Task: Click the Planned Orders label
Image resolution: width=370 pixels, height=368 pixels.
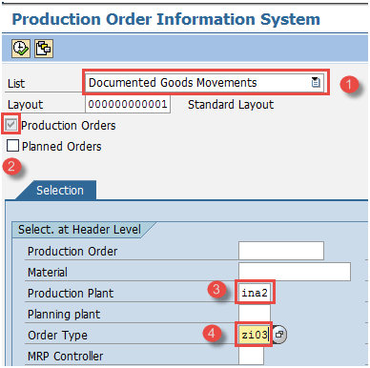Action: 61,147
